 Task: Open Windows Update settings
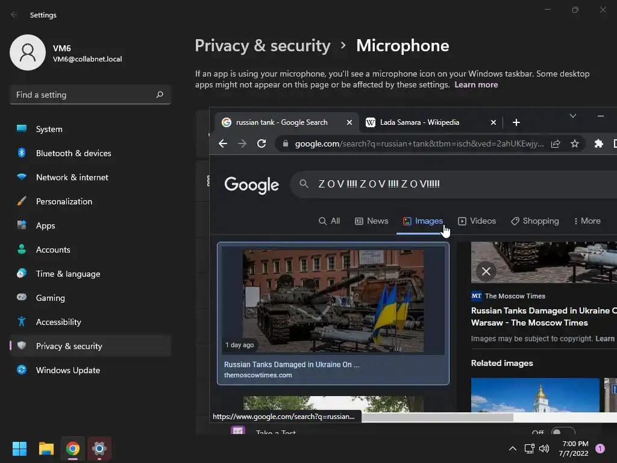click(x=90, y=370)
